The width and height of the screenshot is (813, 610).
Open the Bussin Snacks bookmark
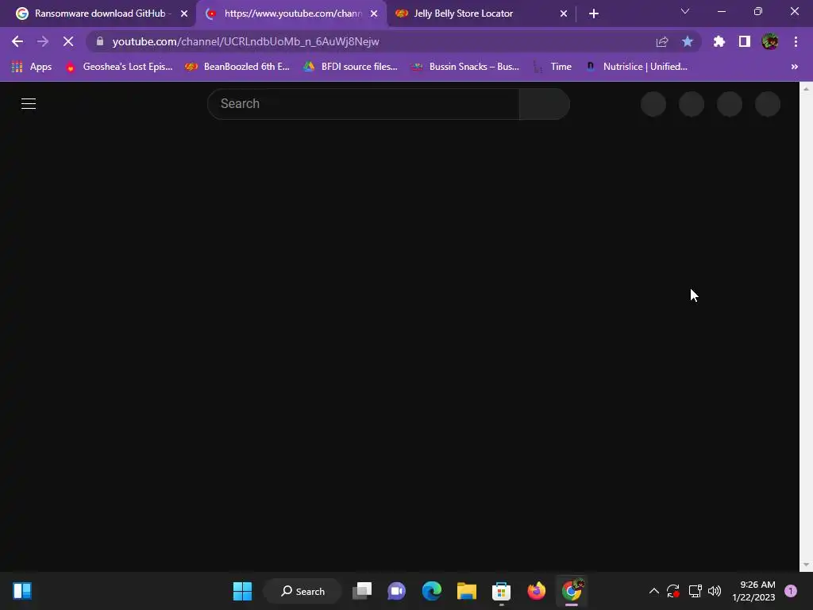tap(465, 67)
